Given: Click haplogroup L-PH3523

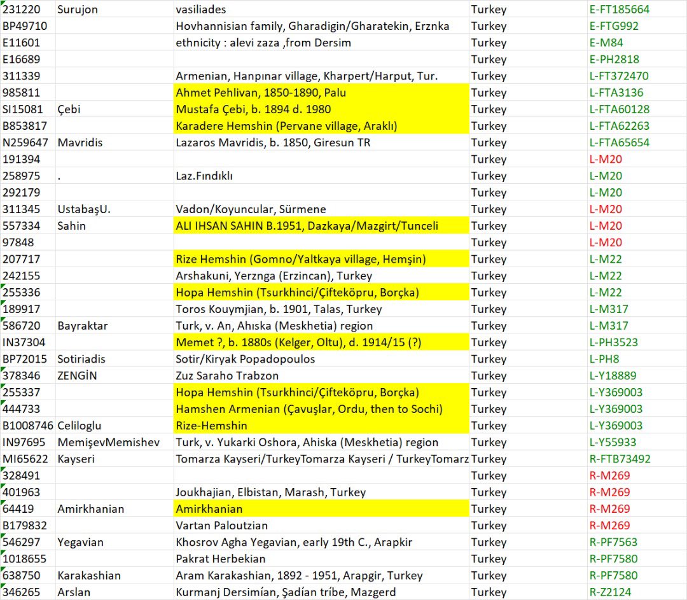Looking at the screenshot, I should [x=637, y=342].
